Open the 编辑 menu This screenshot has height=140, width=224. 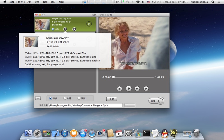(x=45, y=2)
